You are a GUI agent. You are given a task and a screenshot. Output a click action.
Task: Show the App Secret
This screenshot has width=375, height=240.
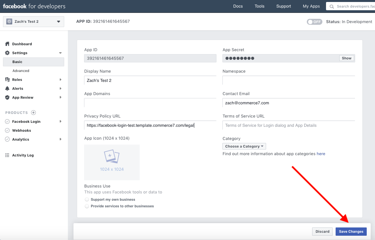tap(347, 58)
